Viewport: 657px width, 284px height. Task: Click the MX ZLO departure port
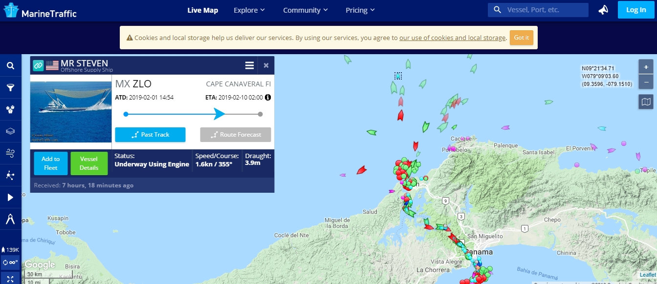pyautogui.click(x=133, y=84)
